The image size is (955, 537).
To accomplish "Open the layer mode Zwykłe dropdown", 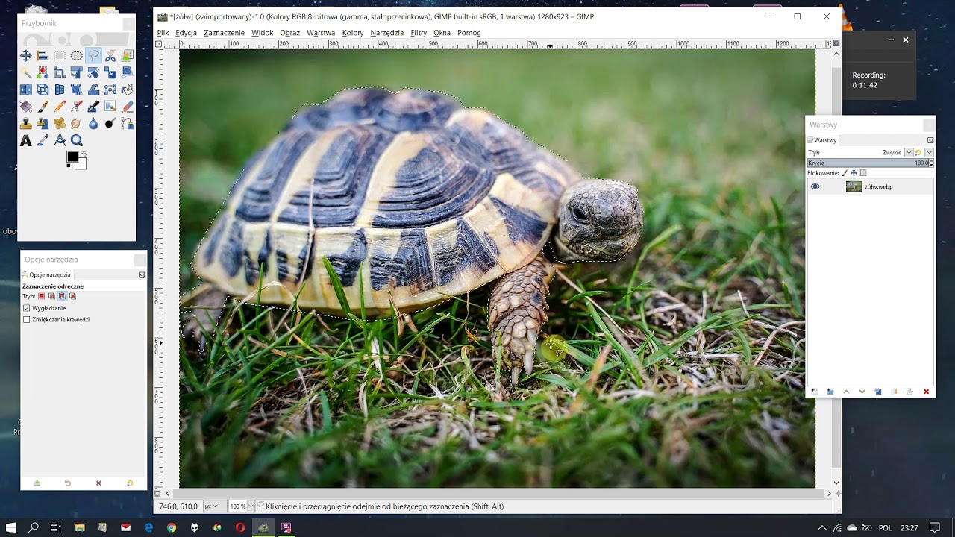I will 909,152.
